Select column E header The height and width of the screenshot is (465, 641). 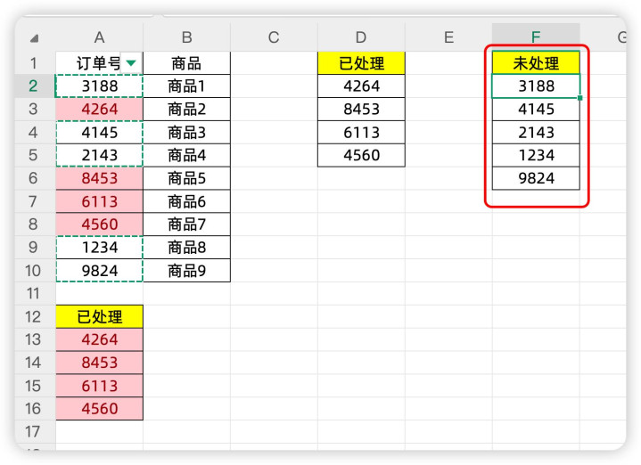click(448, 37)
